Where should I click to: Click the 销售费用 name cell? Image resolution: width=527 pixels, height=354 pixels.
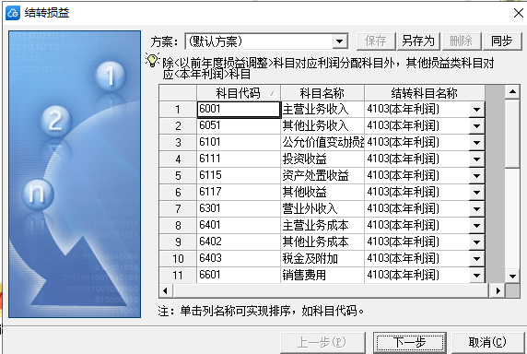pyautogui.click(x=322, y=276)
